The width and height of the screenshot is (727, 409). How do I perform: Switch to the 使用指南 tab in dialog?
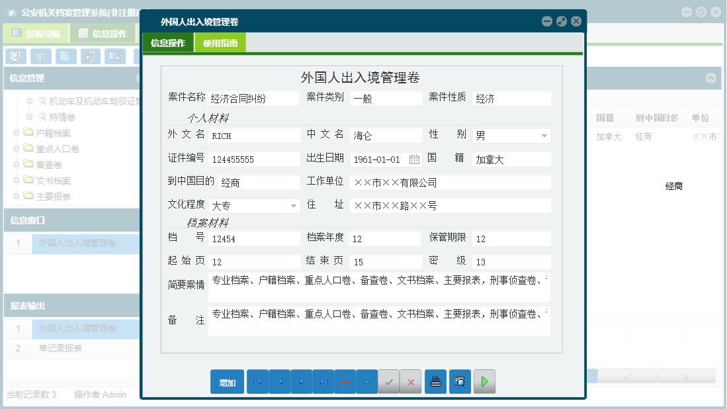pos(220,42)
